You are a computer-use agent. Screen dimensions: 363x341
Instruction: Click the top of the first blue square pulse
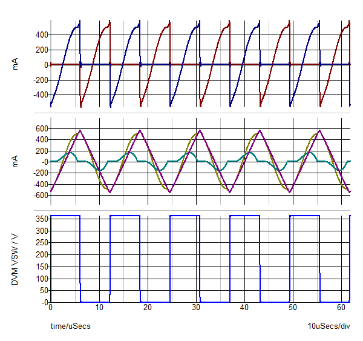pyautogui.click(x=65, y=216)
